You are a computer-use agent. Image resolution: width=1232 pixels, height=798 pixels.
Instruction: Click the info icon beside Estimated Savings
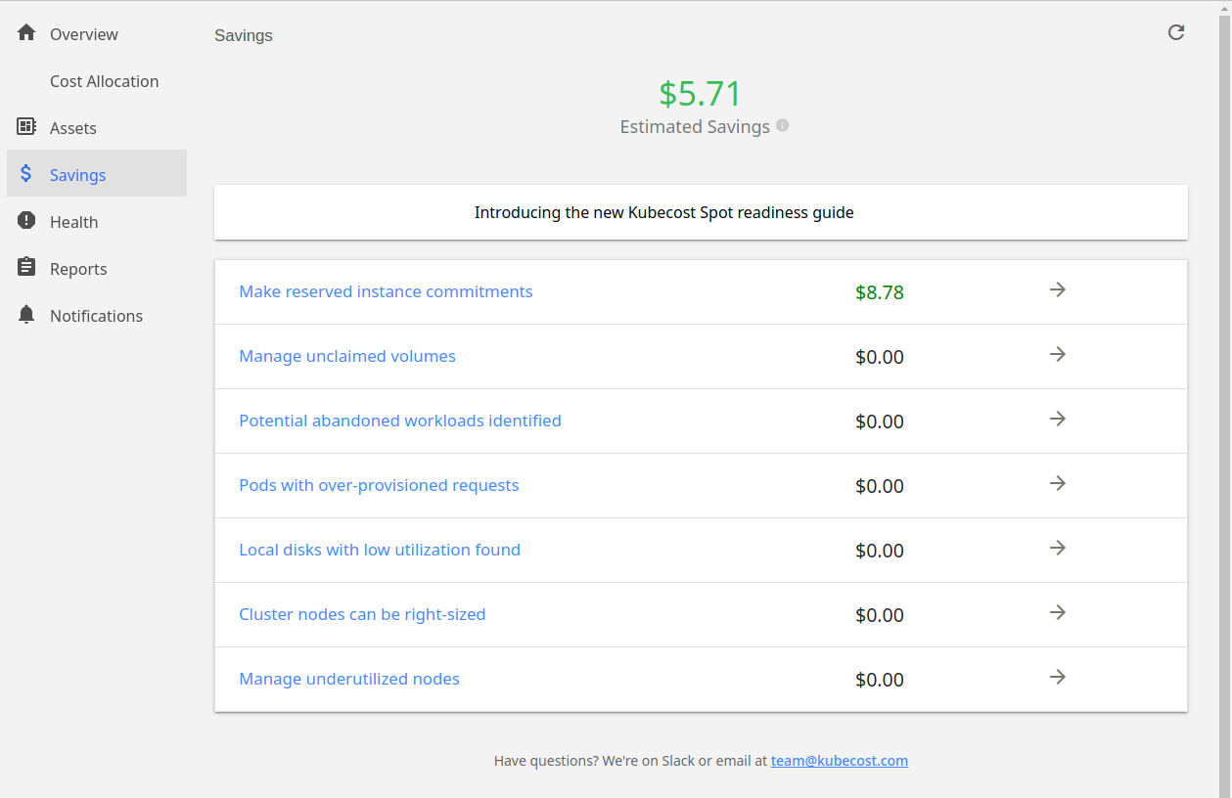(781, 125)
